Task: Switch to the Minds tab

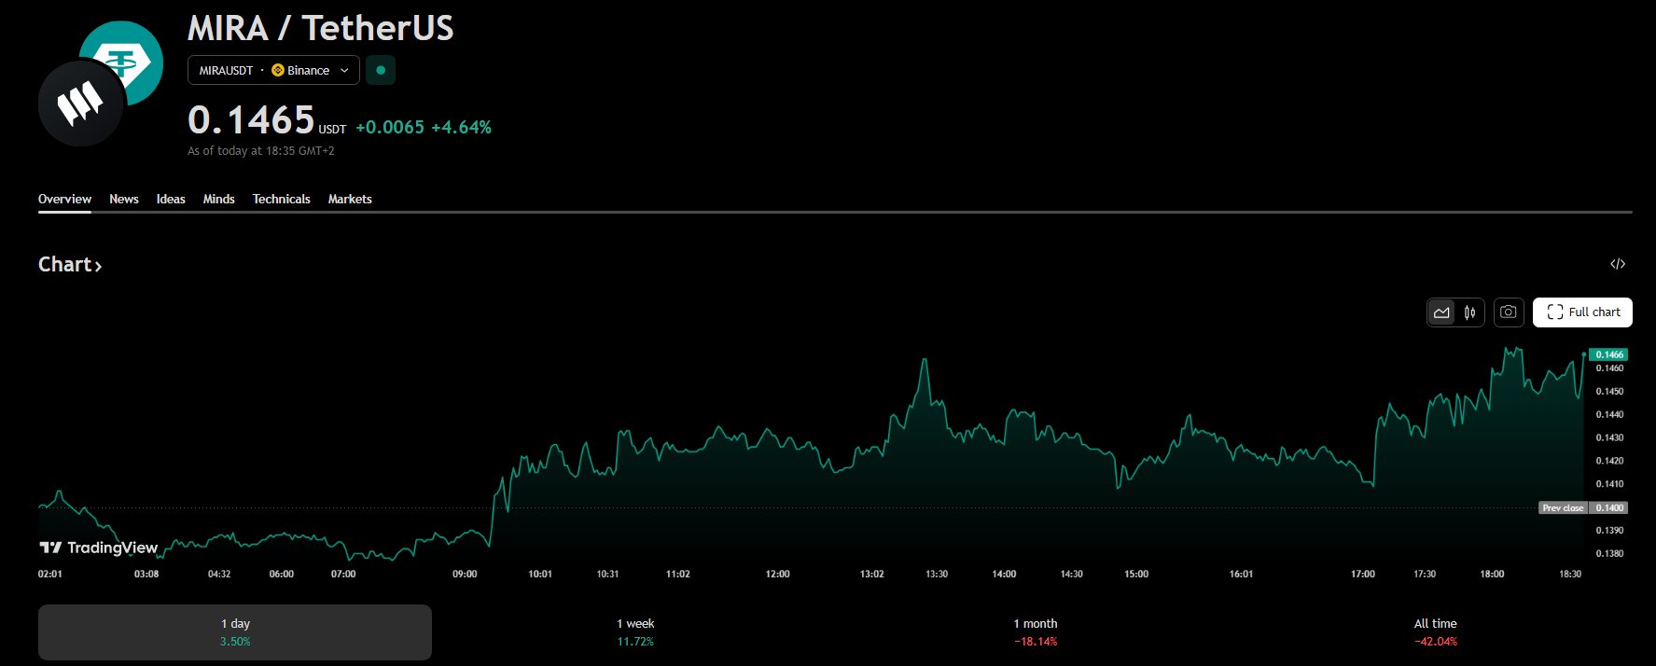Action: tap(219, 199)
